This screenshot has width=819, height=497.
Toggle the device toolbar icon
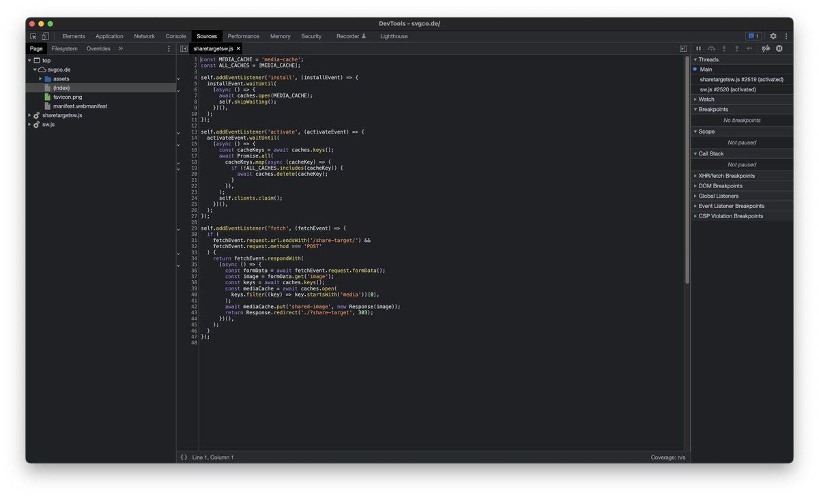click(45, 36)
